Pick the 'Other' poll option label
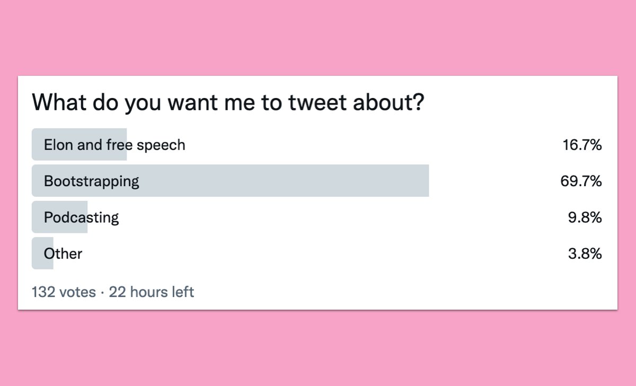The image size is (636, 386). point(63,253)
